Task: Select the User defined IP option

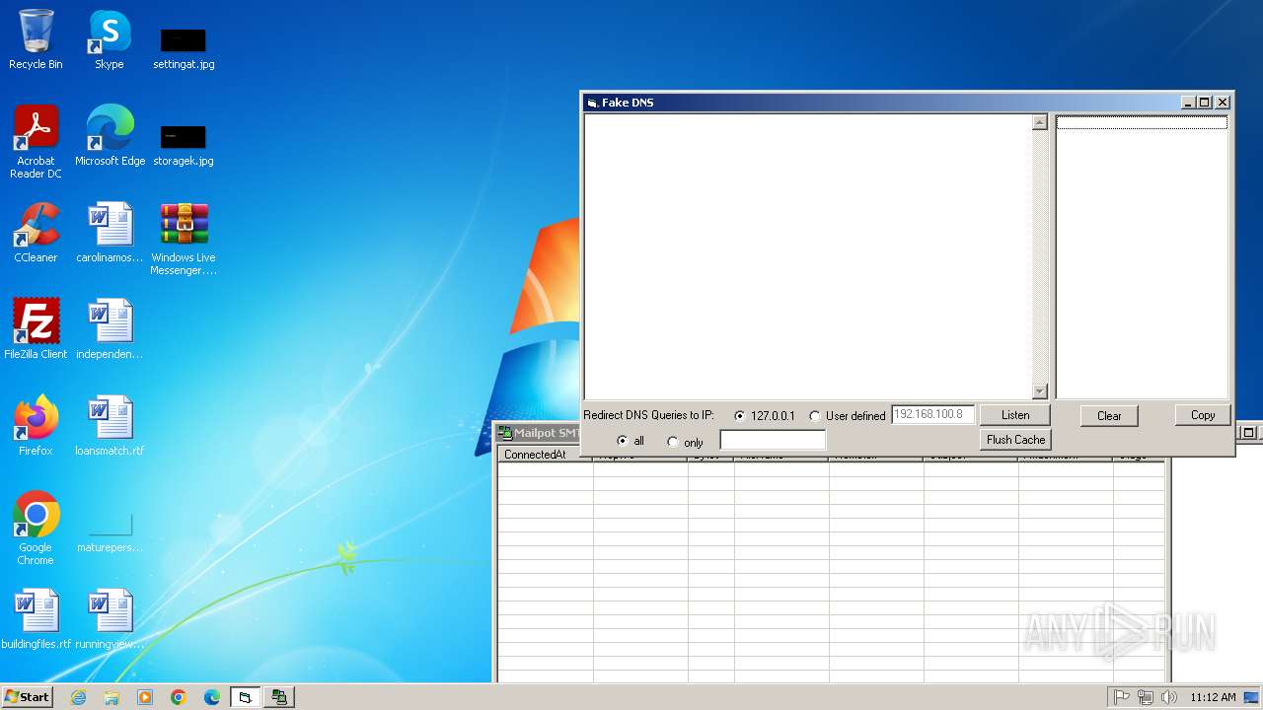Action: tap(848, 416)
